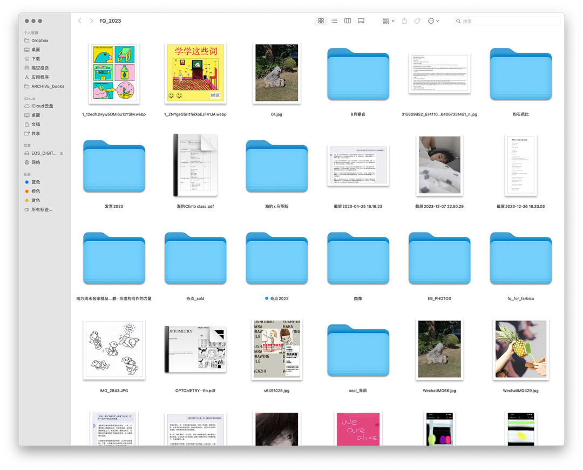The height and width of the screenshot is (470, 583).
Task: Click the Share toolbar icon
Action: tap(404, 21)
